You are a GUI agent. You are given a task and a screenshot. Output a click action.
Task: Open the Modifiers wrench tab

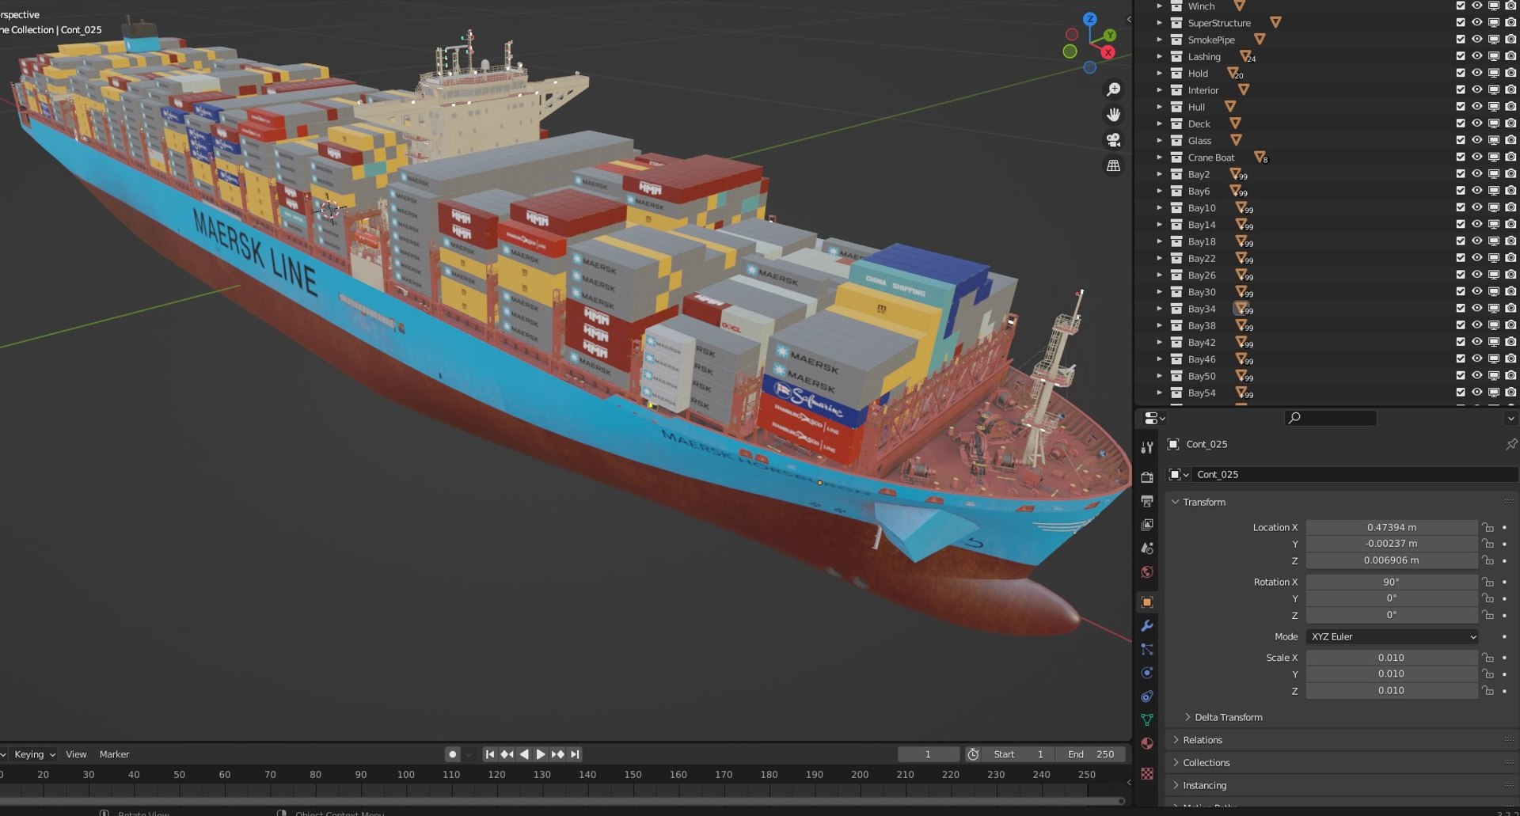point(1147,626)
